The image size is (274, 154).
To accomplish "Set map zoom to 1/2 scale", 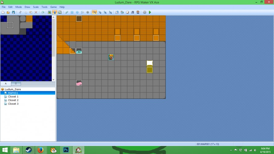I will 100,12.
